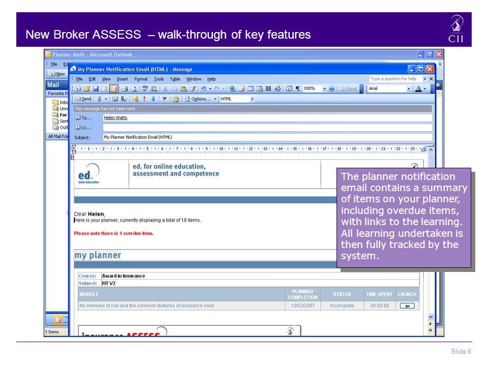Open the HTML message format dropdown

tap(252, 99)
